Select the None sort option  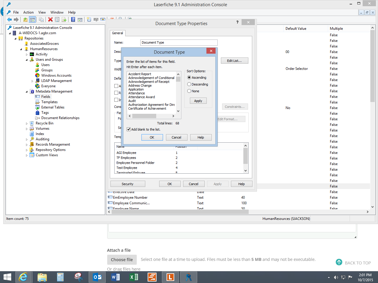189,91
